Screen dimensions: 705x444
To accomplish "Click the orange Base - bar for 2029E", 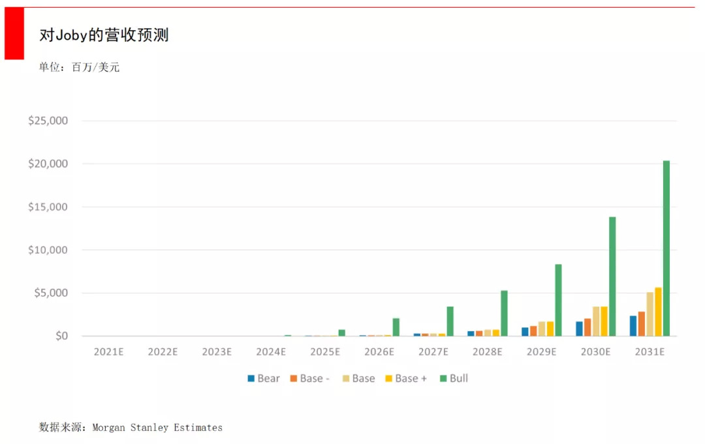I will (x=533, y=331).
